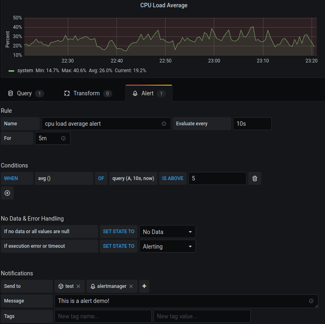
Task: Edit the query (A, 10s, now) parameters
Action: pyautogui.click(x=133, y=178)
